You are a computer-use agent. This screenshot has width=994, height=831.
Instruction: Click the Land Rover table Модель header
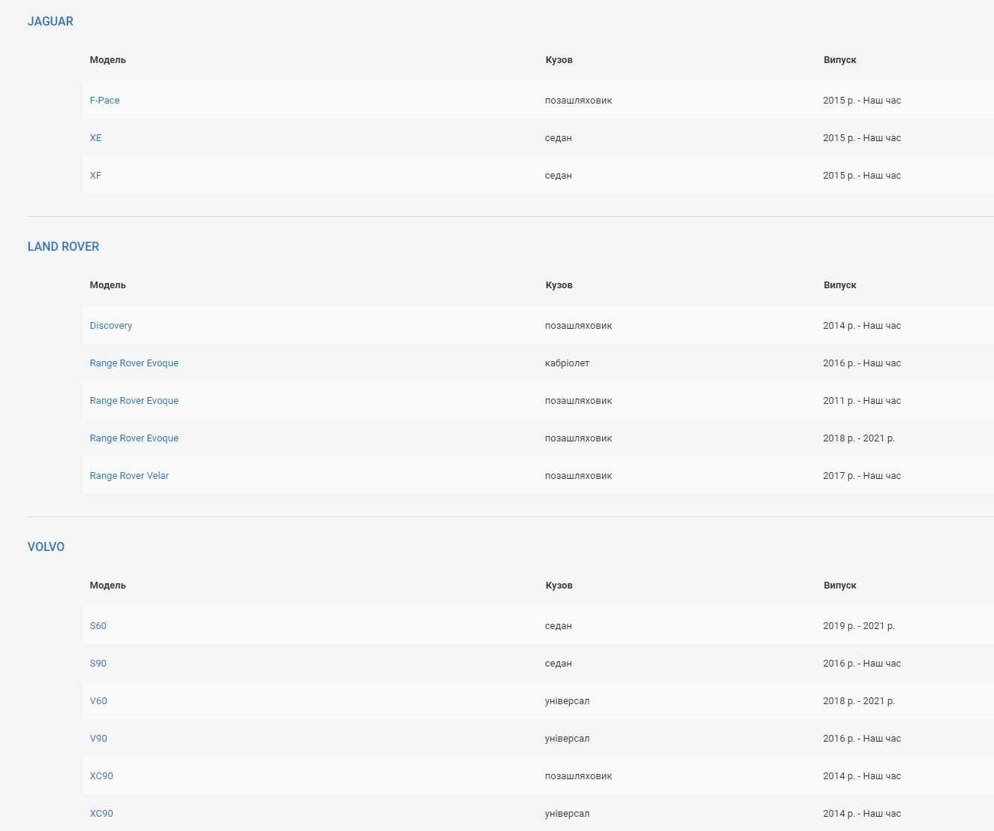(x=107, y=285)
